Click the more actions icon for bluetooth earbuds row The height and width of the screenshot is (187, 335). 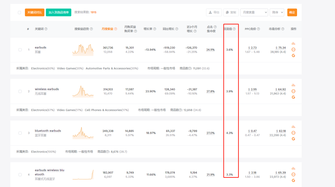pos(293,133)
